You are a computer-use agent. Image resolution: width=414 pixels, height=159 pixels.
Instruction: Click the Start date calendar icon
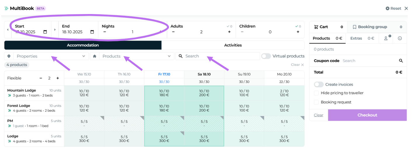pos(45,32)
